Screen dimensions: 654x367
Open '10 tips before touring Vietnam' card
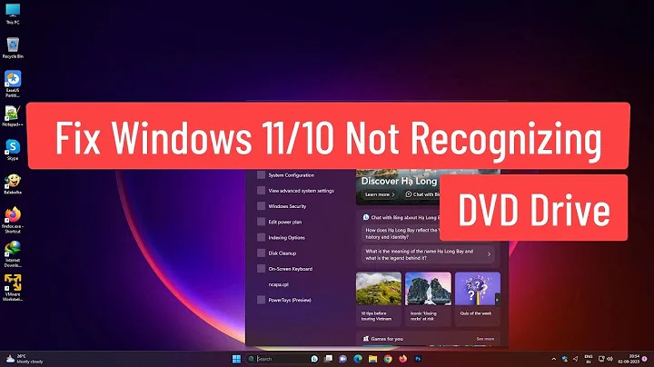tap(378, 299)
